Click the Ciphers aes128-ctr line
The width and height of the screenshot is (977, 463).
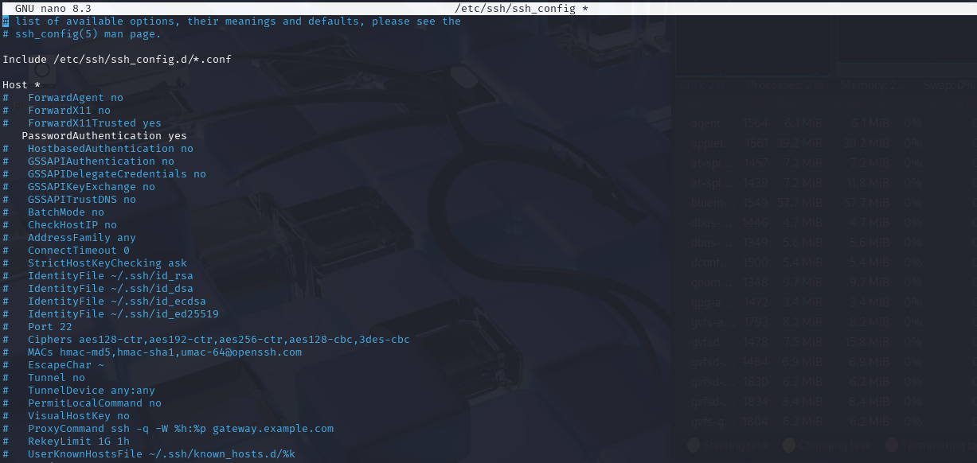[x=218, y=340]
